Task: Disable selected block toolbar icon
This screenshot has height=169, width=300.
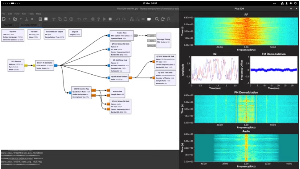Action: tap(137, 19)
